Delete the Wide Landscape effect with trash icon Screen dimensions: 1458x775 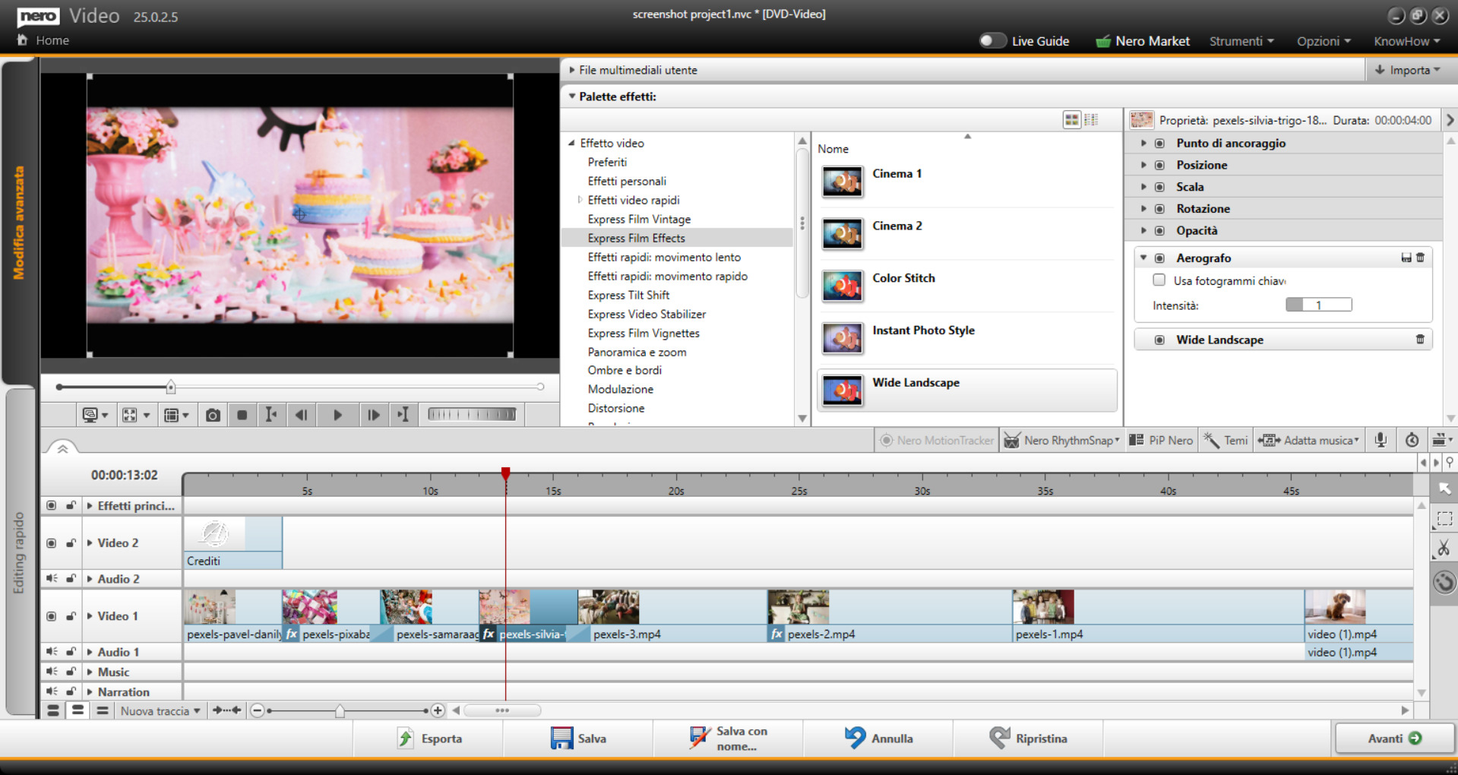[x=1420, y=340]
